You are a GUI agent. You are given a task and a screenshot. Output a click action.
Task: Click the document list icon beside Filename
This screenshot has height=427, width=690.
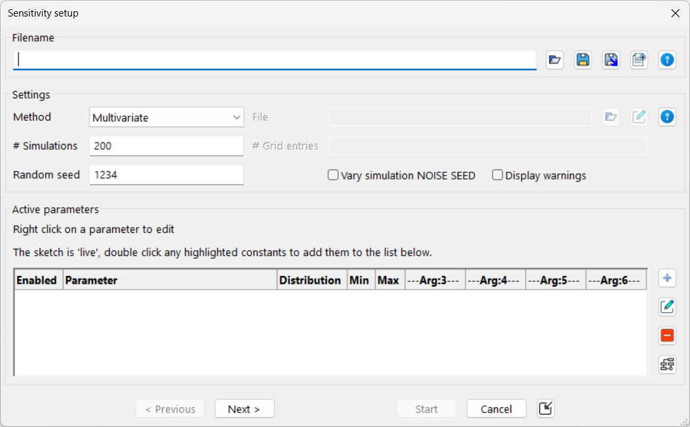(639, 60)
